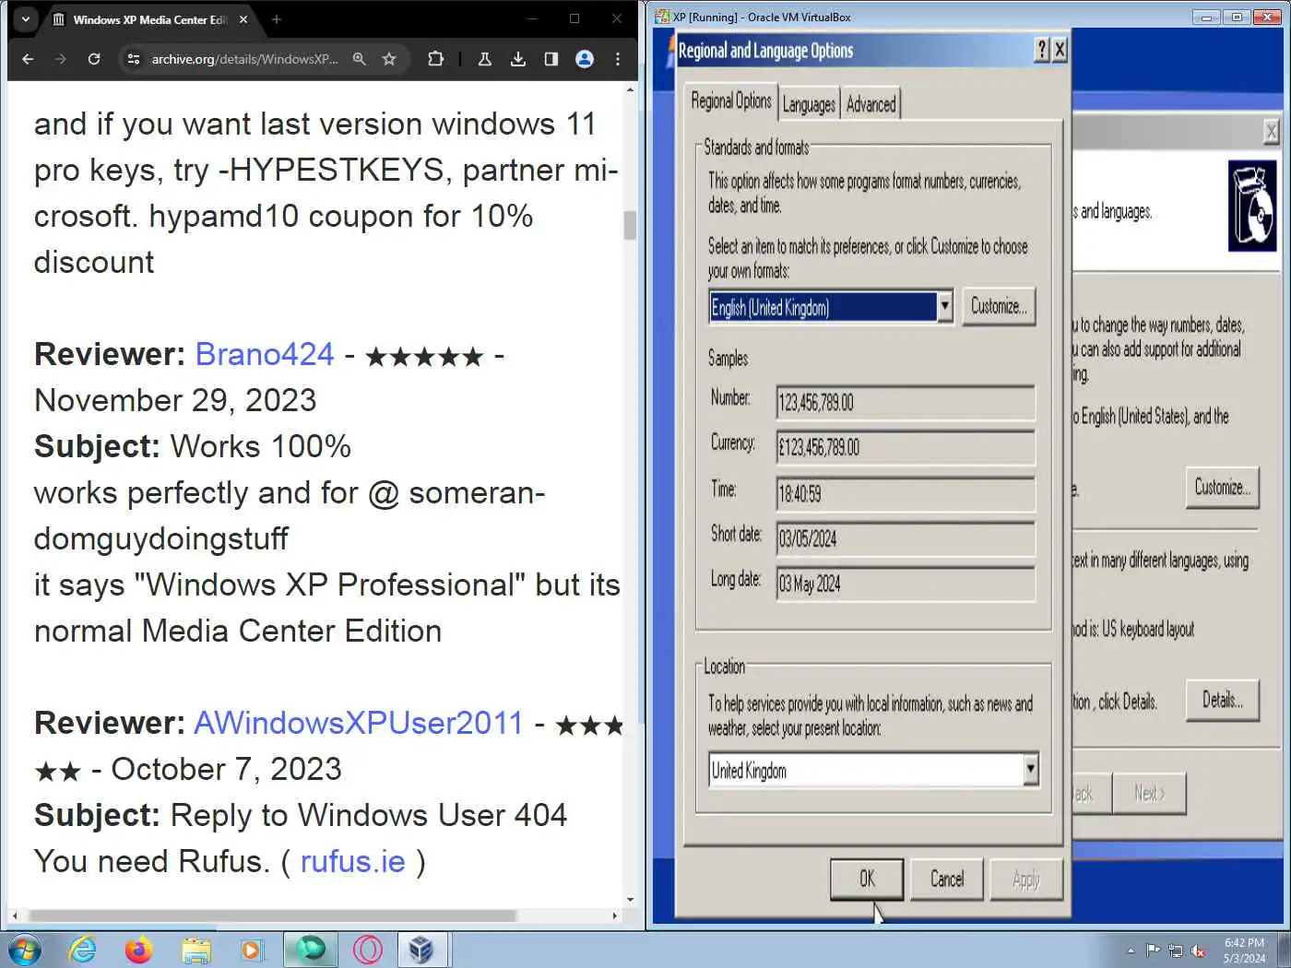Show hidden tray icons arrow
Image resolution: width=1291 pixels, height=968 pixels.
point(1131,950)
